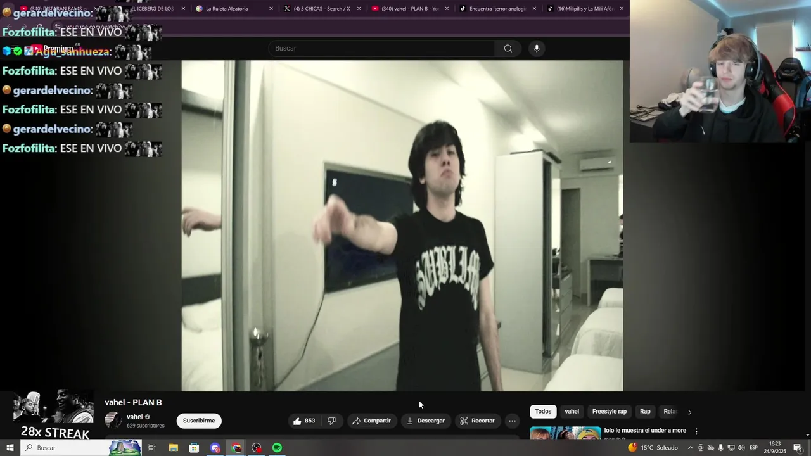
Task: Open network icon in system tray
Action: point(731,448)
